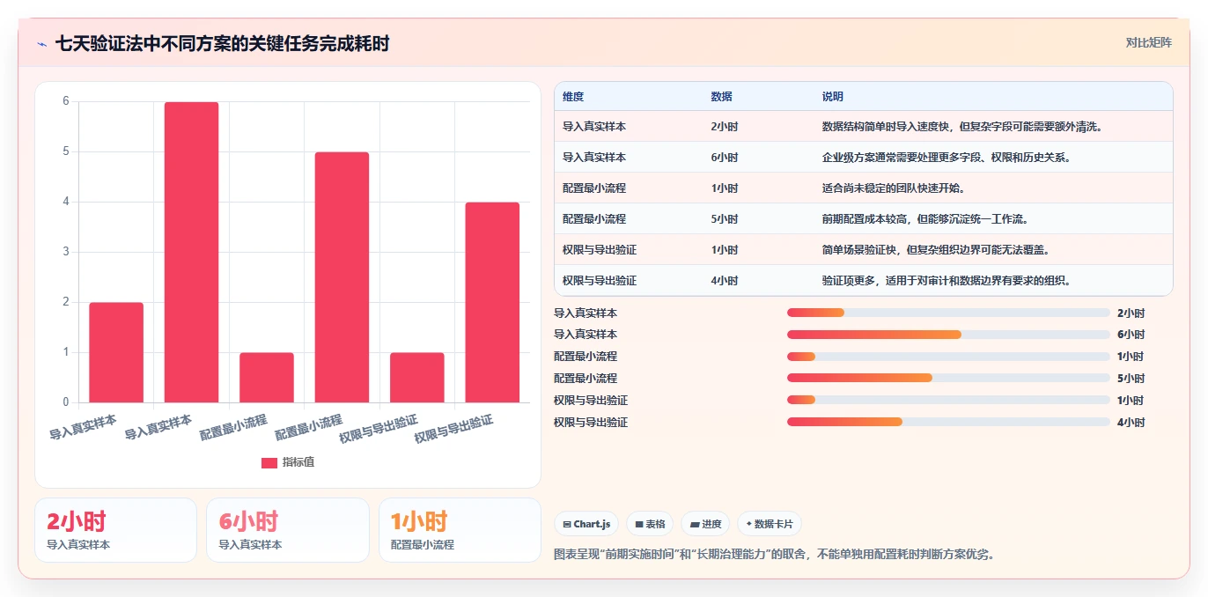Select the Chart.js chip
Image resolution: width=1208 pixels, height=597 pixels.
coord(587,524)
